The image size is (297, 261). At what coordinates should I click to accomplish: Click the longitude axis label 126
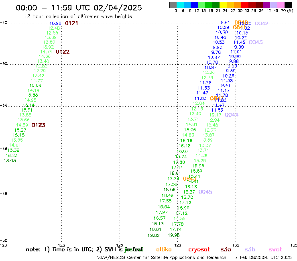pyautogui.click(x=120, y=245)
